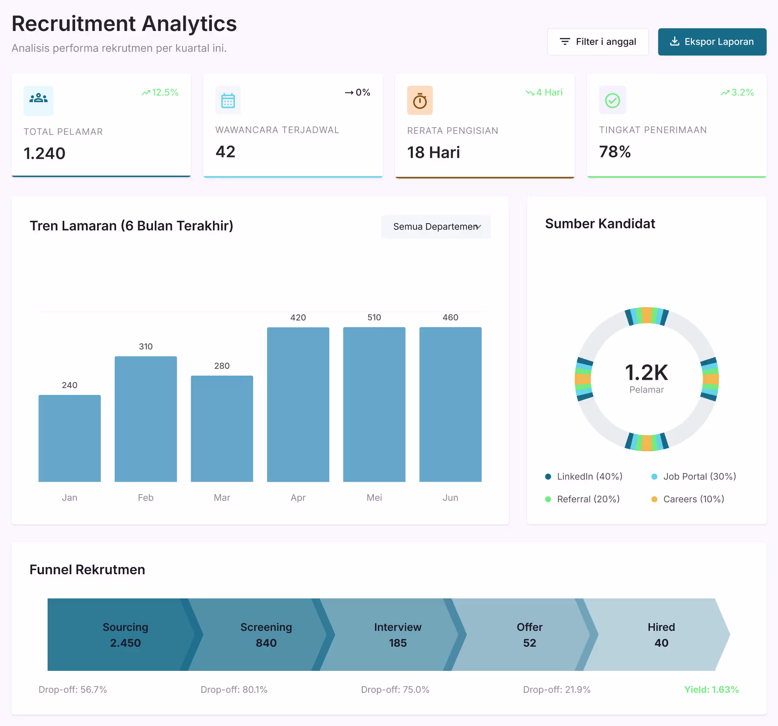This screenshot has height=726, width=778.
Task: Click the Mei bar labeled 510
Action: 374,404
